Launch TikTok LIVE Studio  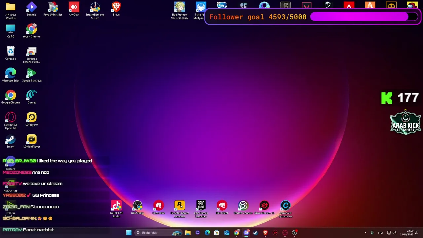click(116, 209)
